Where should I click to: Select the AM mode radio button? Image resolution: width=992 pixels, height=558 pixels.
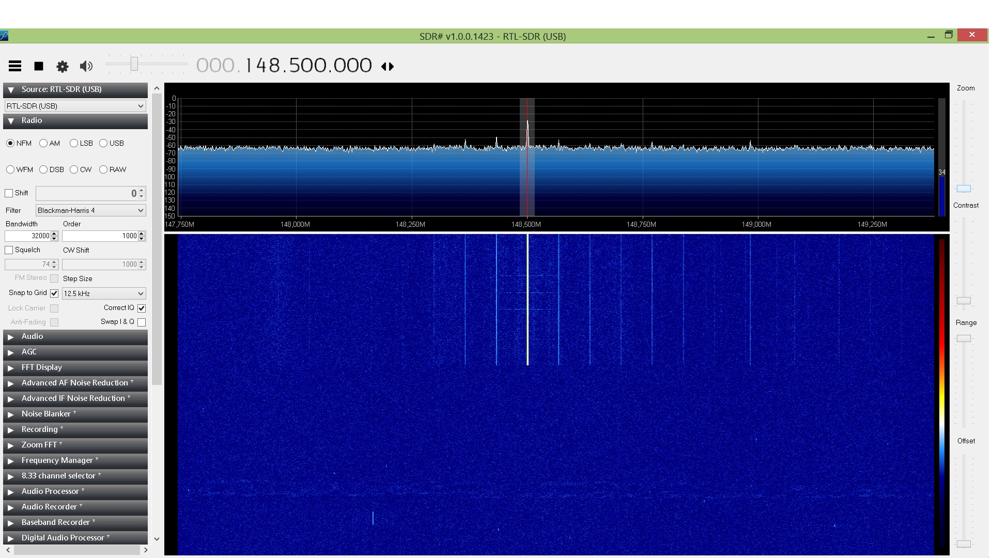(43, 143)
